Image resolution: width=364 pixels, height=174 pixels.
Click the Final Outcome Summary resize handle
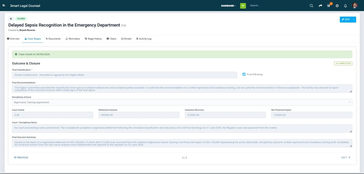[351, 146]
